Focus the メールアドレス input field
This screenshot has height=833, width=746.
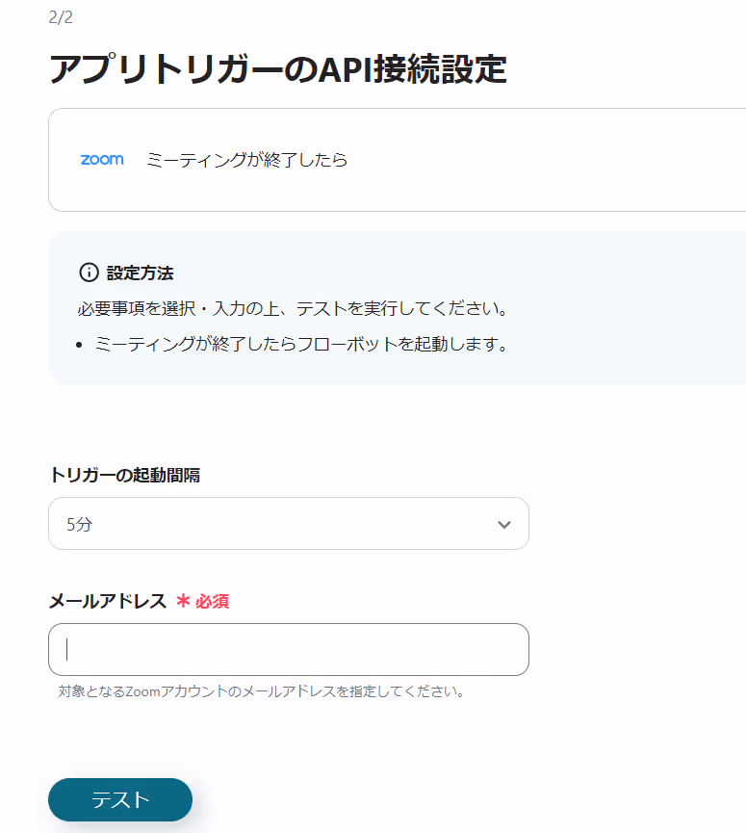[x=289, y=649]
